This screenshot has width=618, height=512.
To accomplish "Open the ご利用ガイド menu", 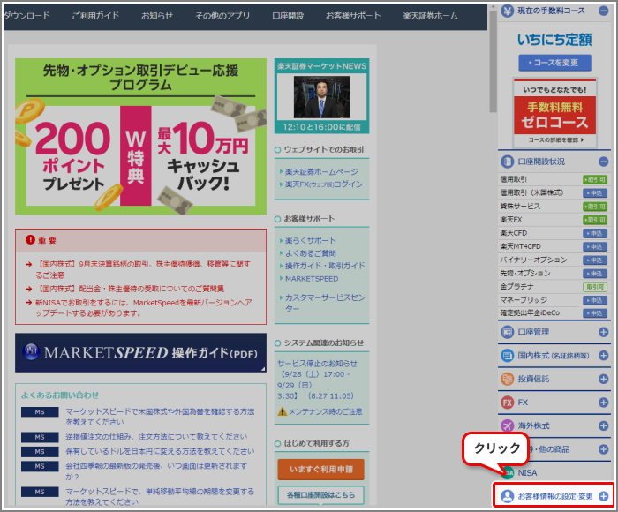I will tap(95, 16).
